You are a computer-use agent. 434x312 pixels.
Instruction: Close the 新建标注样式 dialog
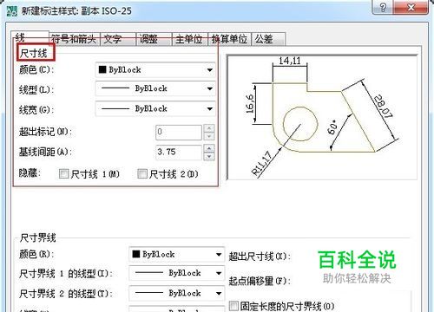point(411,7)
